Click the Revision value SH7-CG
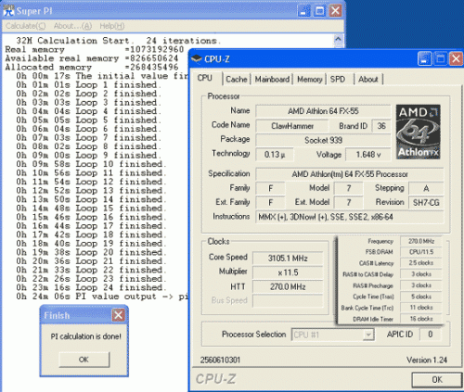This screenshot has width=464, height=392. click(x=426, y=203)
